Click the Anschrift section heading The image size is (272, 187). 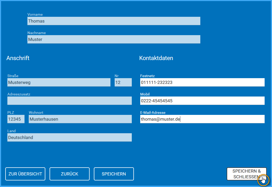18,58
